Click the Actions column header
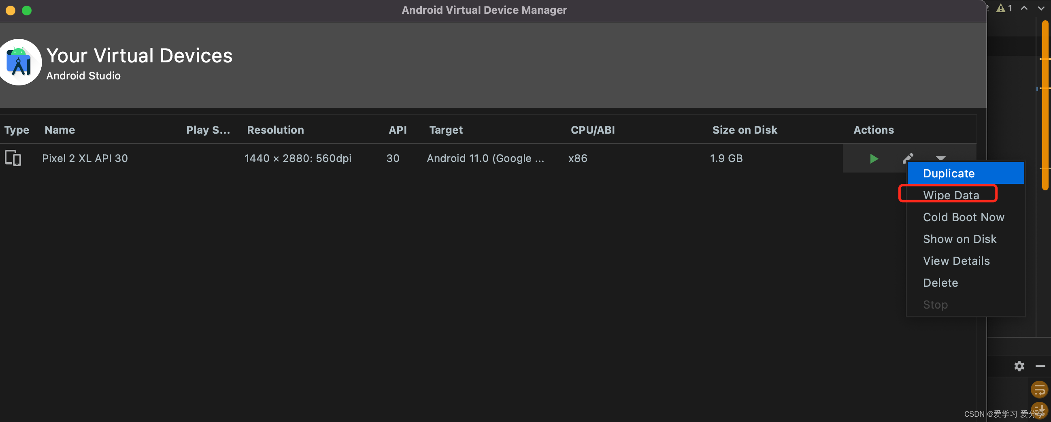 pos(874,130)
